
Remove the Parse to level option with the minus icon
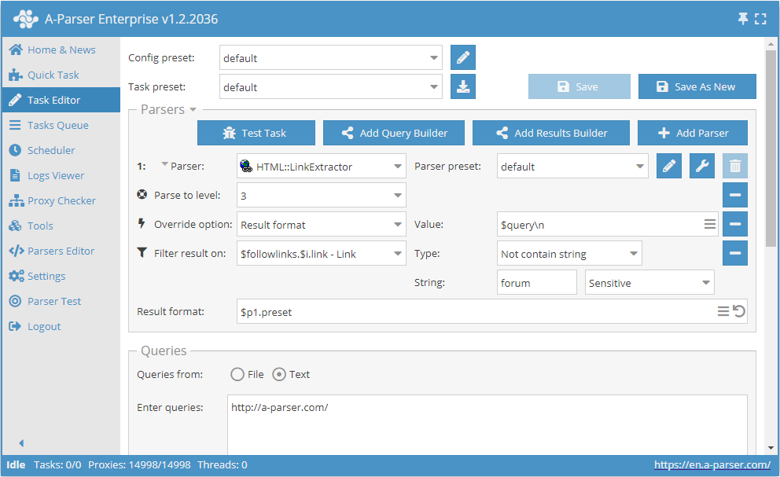[734, 194]
